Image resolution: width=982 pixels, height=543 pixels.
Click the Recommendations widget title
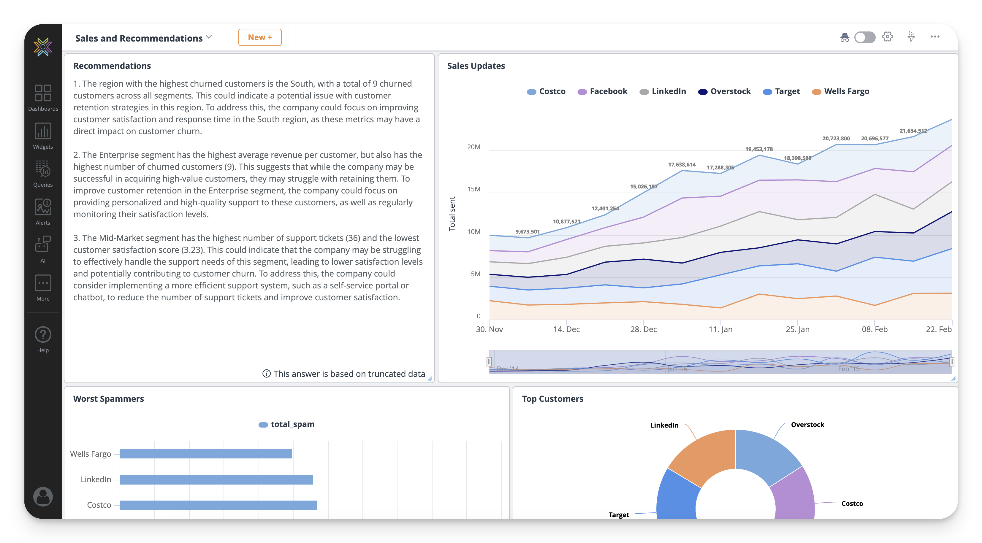112,66
